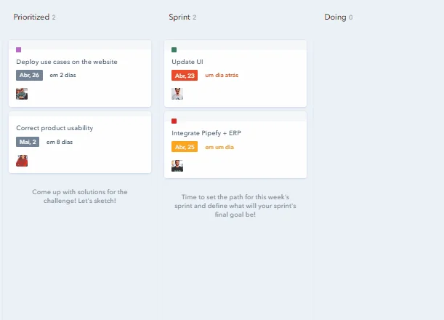Click the Mai, 2 due date badge
The height and width of the screenshot is (320, 444).
(28, 142)
